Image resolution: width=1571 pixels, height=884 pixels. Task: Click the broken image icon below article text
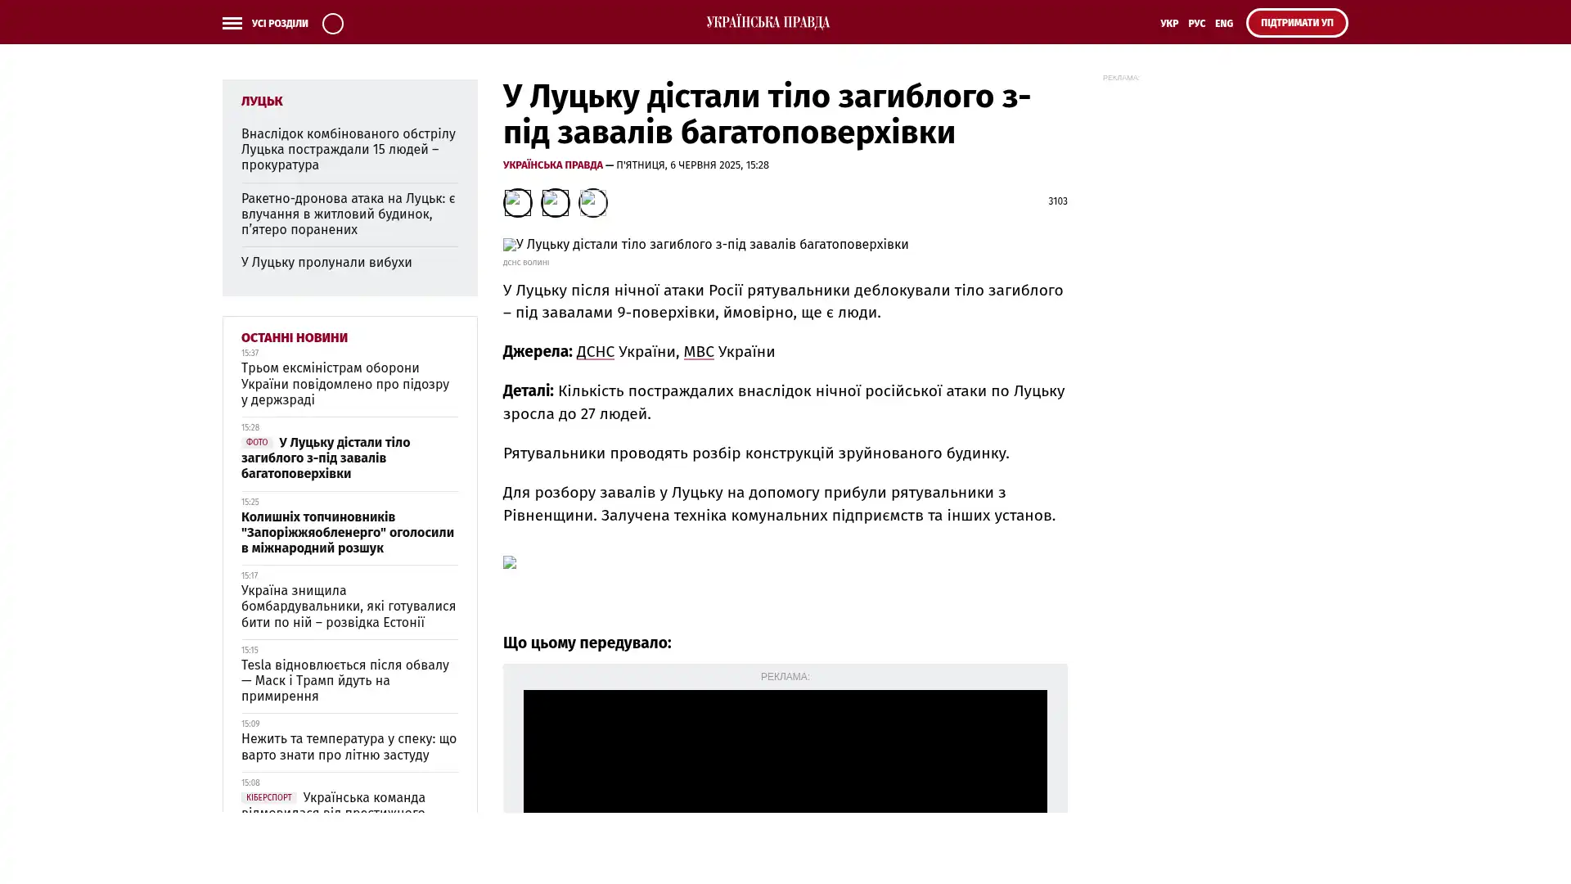point(510,562)
